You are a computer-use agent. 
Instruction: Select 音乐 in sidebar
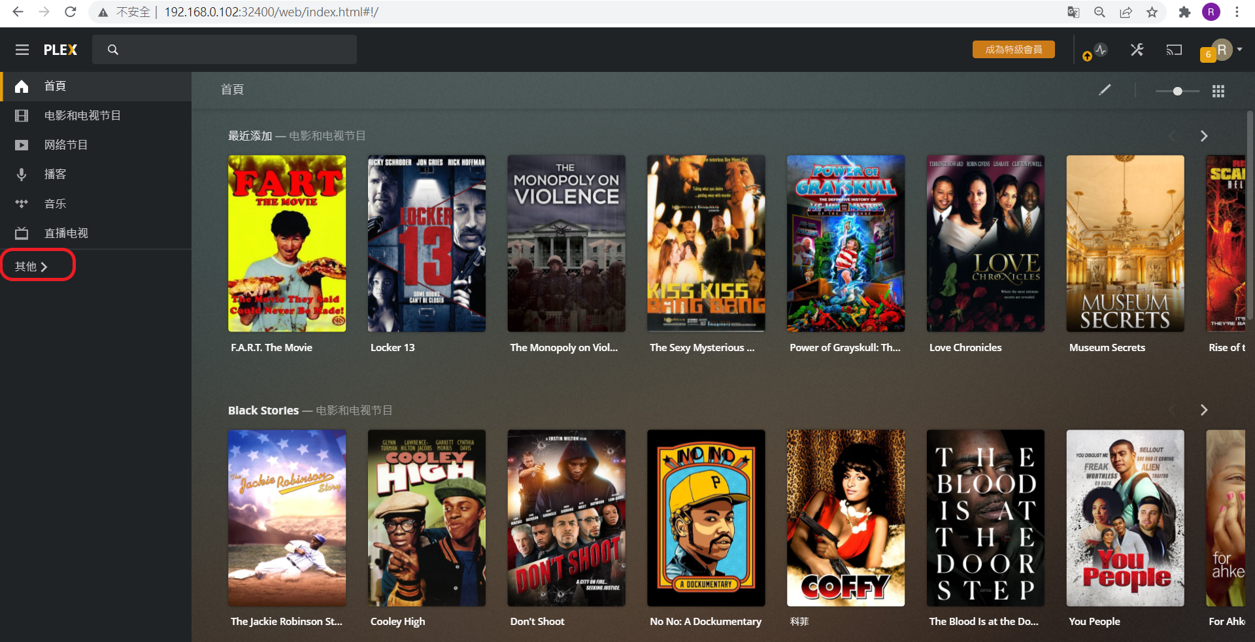pyautogui.click(x=55, y=204)
